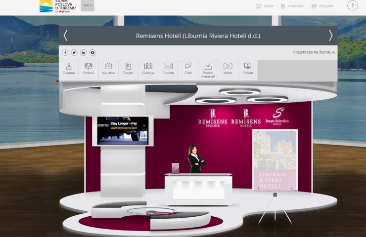Click the Posjetitelja na štandu counter
This screenshot has height=237, width=366.
coord(314,52)
